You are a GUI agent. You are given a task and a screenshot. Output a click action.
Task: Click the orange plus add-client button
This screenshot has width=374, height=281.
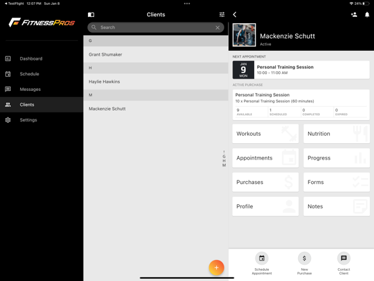216,267
